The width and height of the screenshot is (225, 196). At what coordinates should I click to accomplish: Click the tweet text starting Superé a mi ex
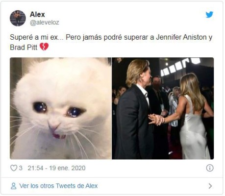coord(111,42)
